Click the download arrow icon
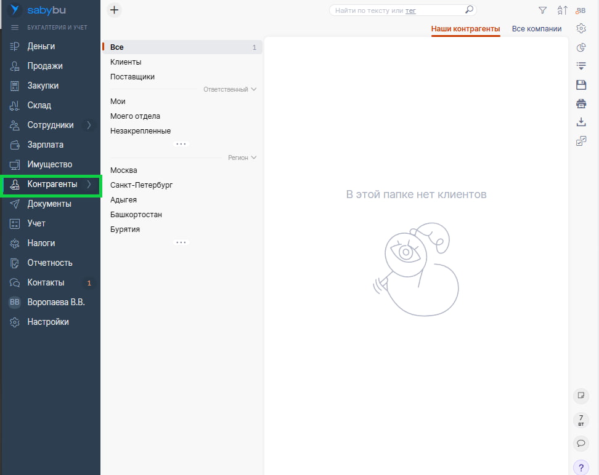This screenshot has width=599, height=475. (581, 122)
